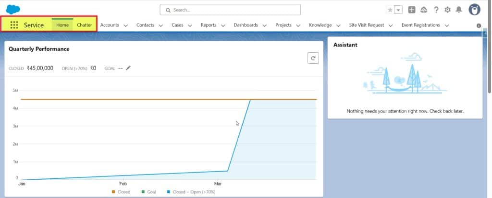Click the green Goal legend swatch

143,192
